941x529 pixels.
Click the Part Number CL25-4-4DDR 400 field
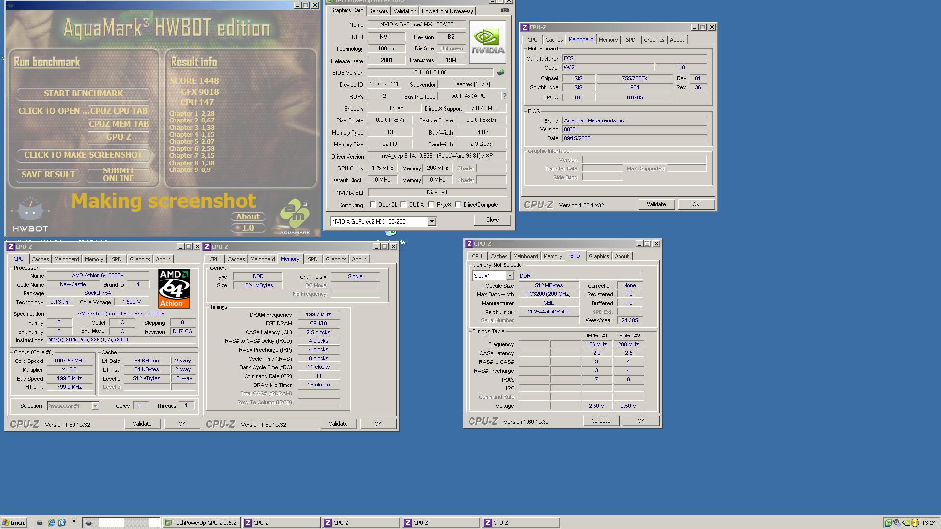coord(549,312)
